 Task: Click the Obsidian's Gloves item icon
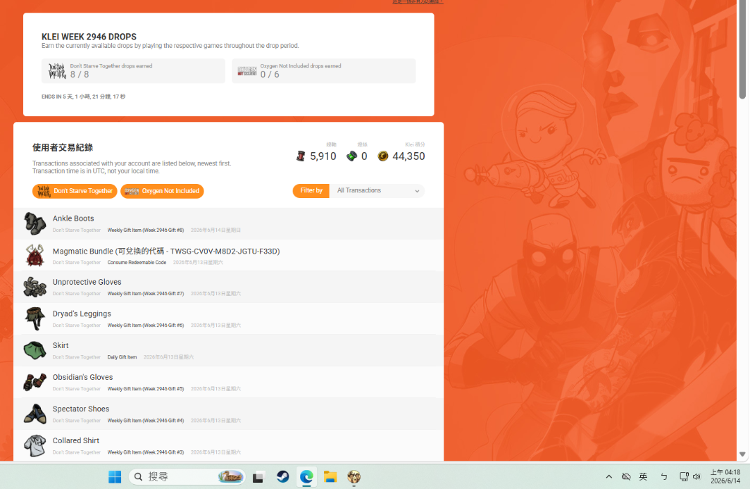(x=35, y=382)
